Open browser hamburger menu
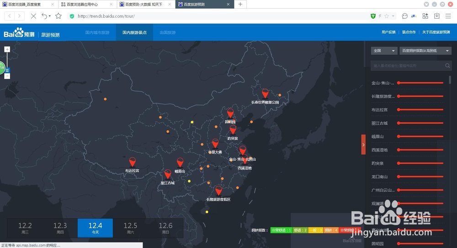457x248 pixels. 448,16
